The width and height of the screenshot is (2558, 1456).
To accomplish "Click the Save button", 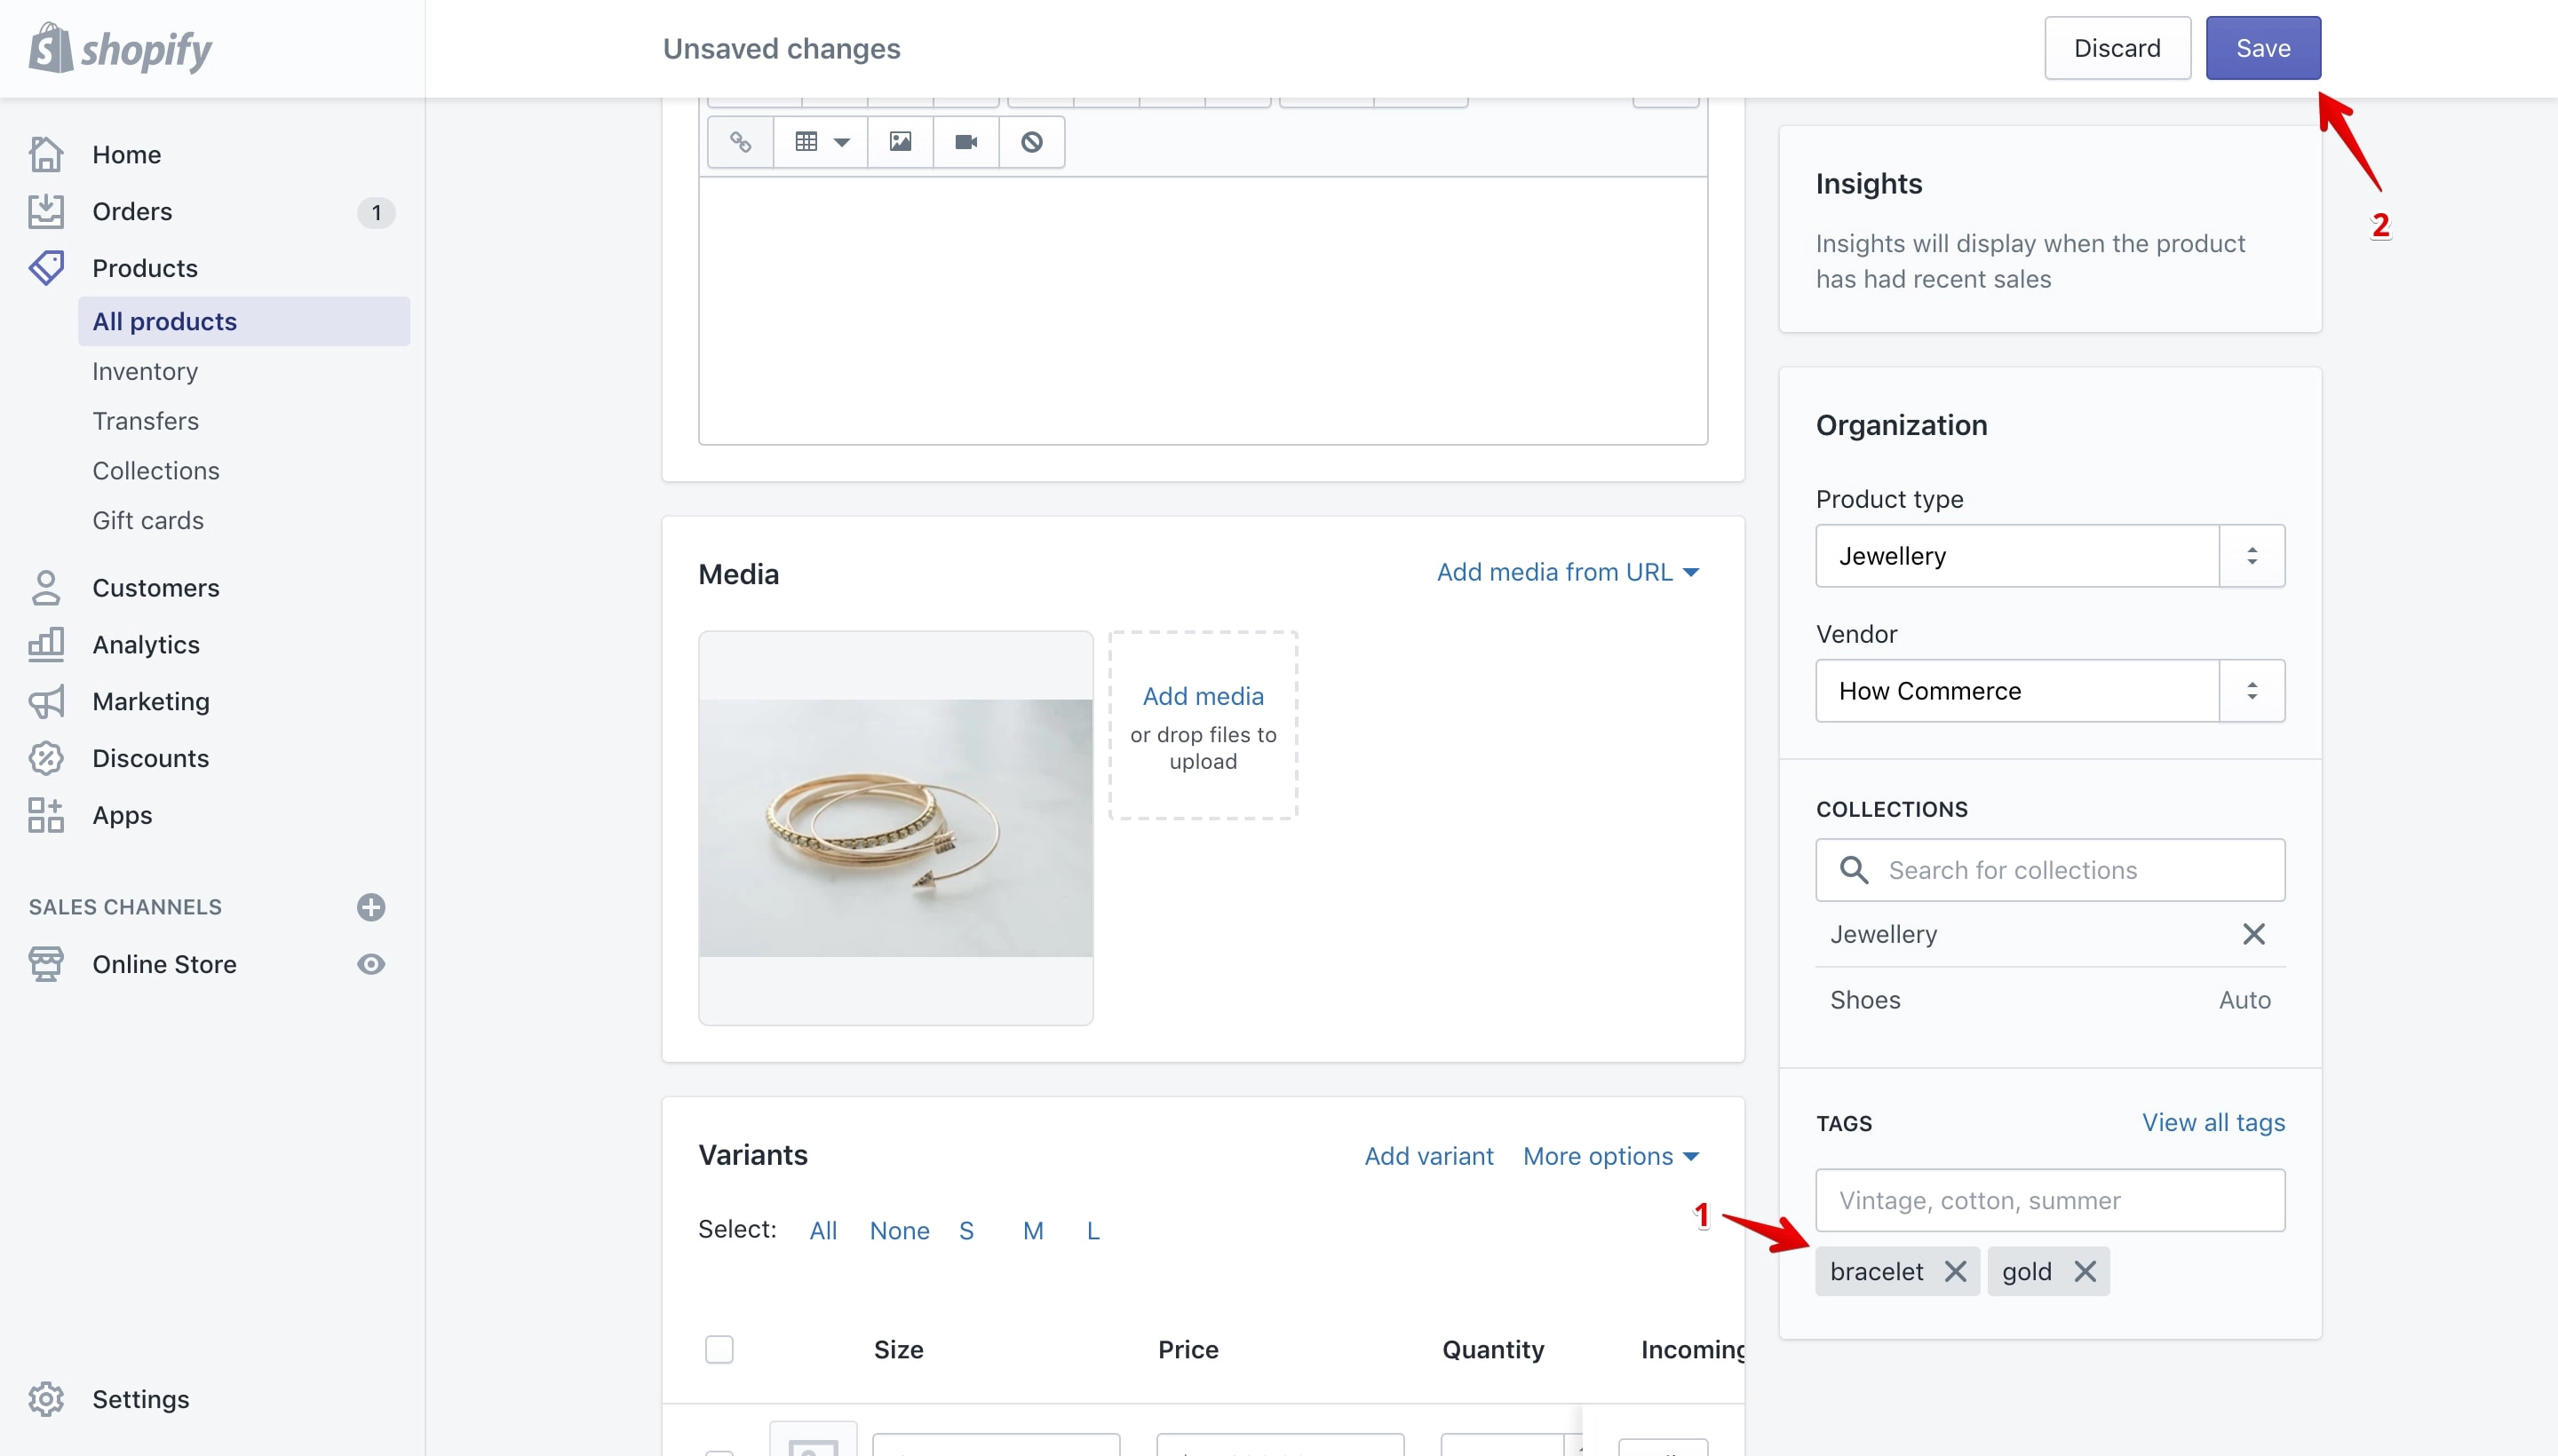I will (x=2263, y=48).
